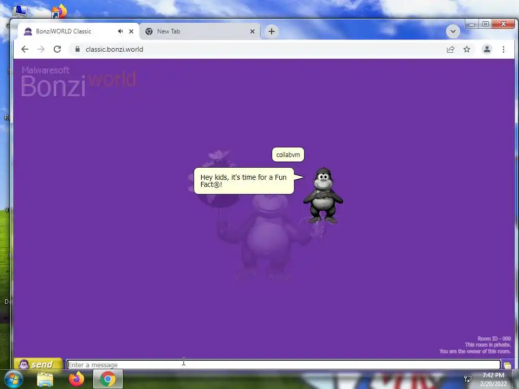Click 'You are the owner of this room' text
Viewport: 519px width, 389px height.
click(x=475, y=352)
